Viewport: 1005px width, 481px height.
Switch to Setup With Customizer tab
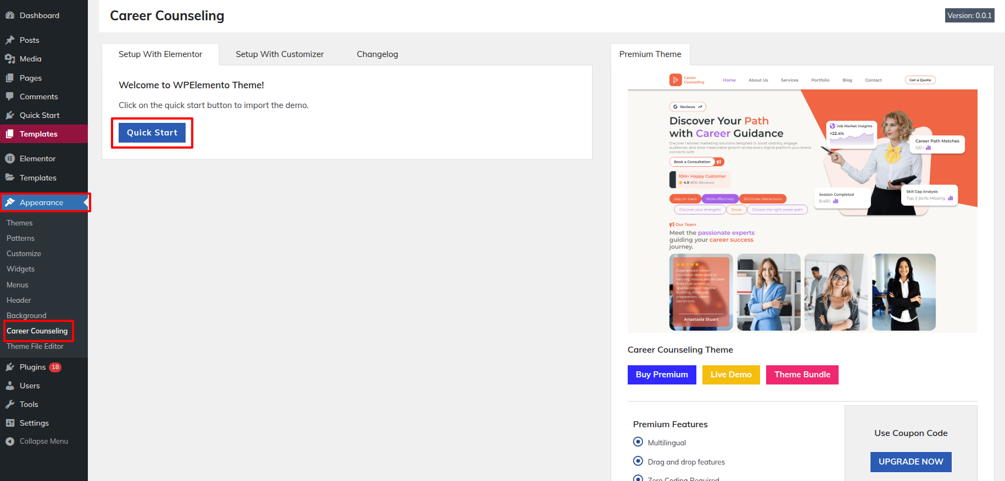tap(280, 54)
